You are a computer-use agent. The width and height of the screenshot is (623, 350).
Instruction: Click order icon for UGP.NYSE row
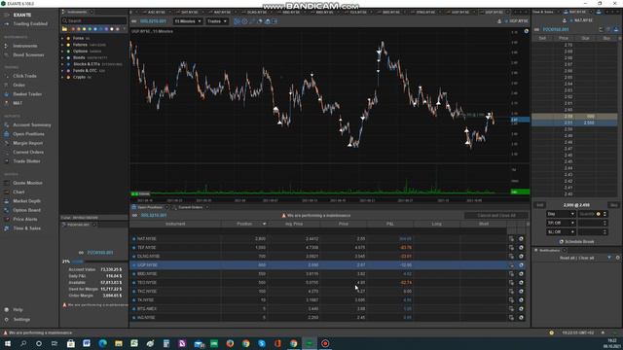point(511,265)
